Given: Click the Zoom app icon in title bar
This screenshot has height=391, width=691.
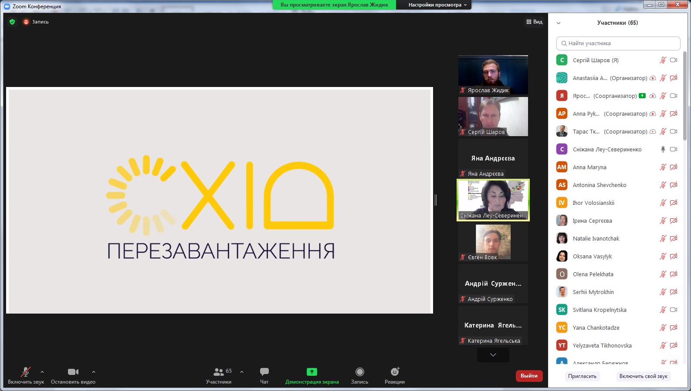Looking at the screenshot, I should pyautogui.click(x=7, y=7).
